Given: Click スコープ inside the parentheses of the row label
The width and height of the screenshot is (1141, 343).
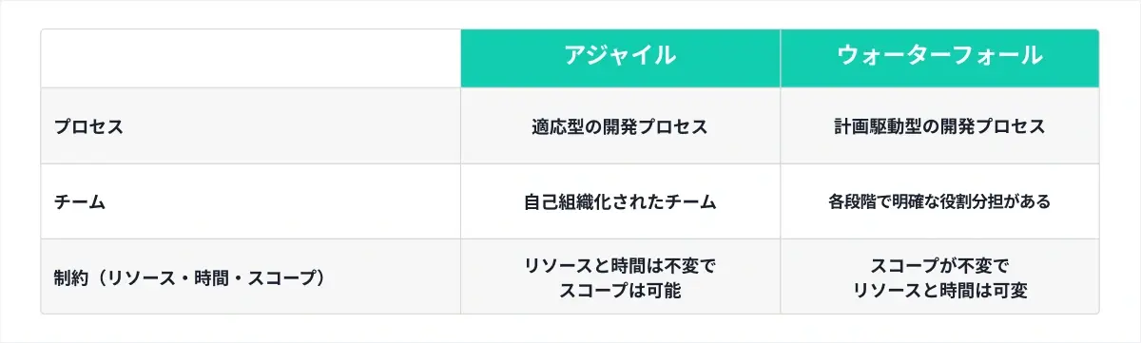Looking at the screenshot, I should coord(281,278).
